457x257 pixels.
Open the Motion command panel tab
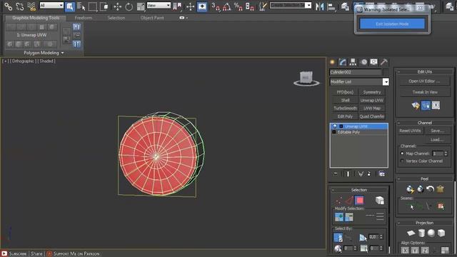[363, 62]
